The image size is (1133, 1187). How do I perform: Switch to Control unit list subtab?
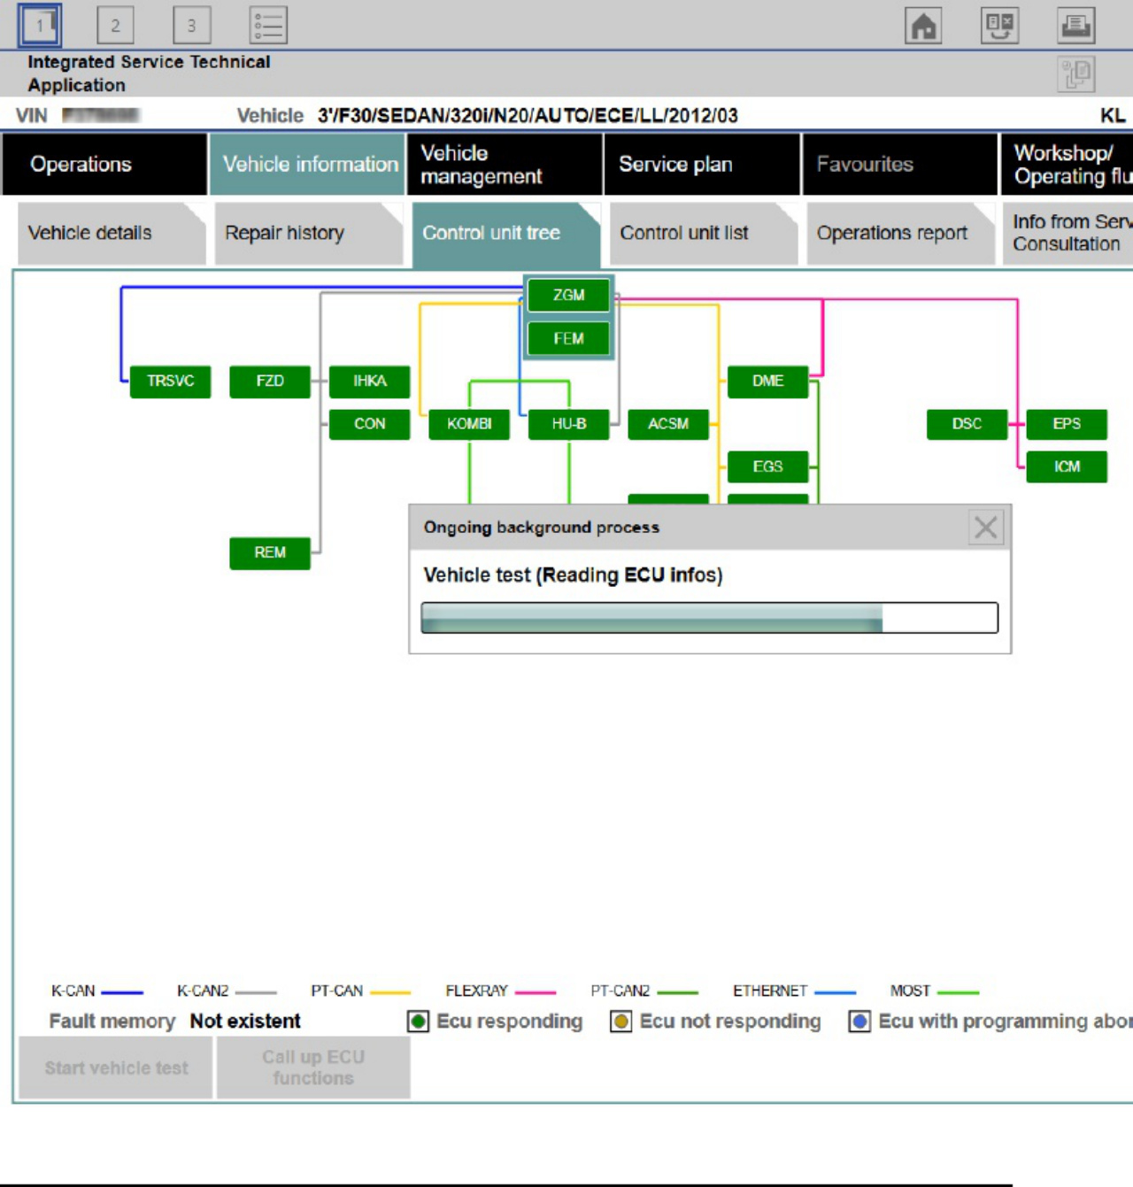click(x=704, y=233)
